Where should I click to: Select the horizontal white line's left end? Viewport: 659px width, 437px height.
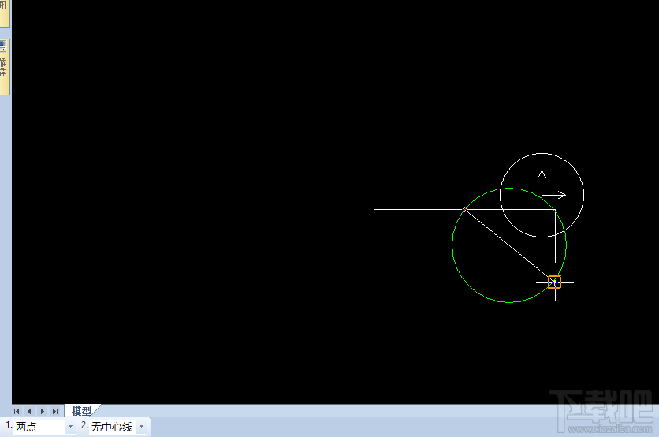click(376, 209)
